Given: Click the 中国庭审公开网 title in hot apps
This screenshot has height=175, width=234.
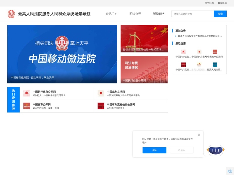Looking at the screenshot, I should (42, 104).
